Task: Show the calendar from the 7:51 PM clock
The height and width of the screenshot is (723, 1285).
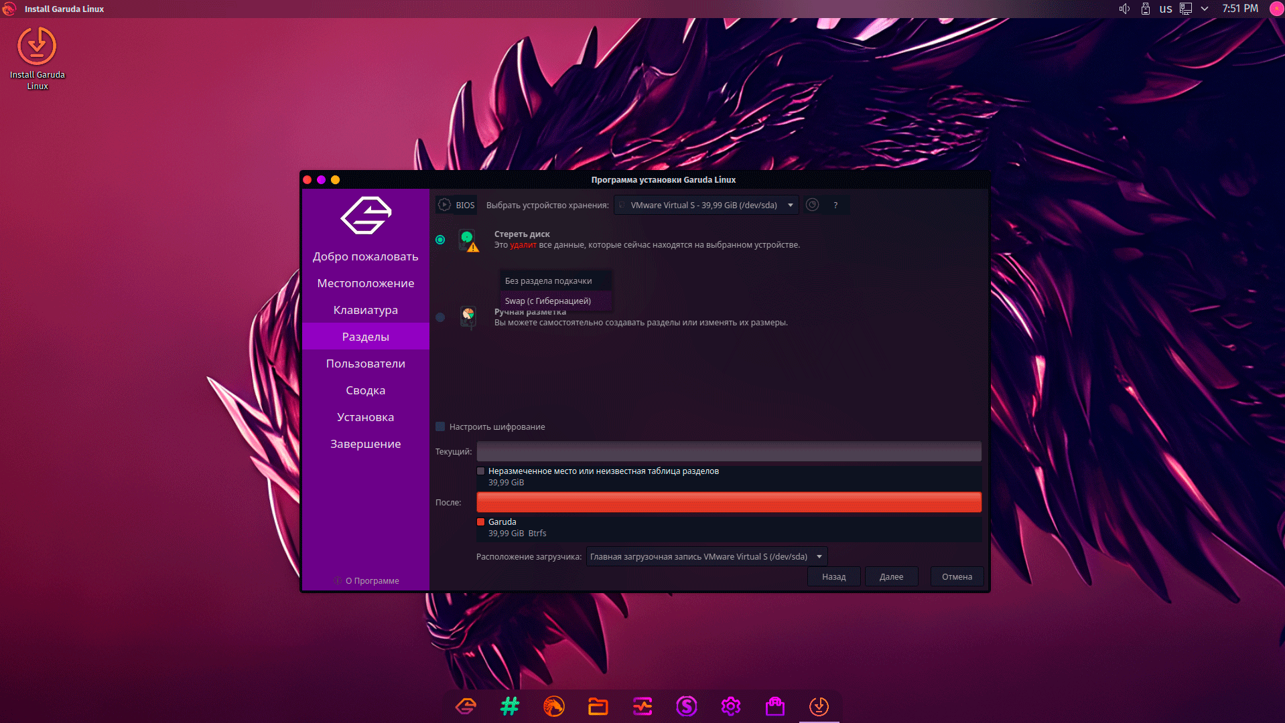Action: [x=1239, y=9]
